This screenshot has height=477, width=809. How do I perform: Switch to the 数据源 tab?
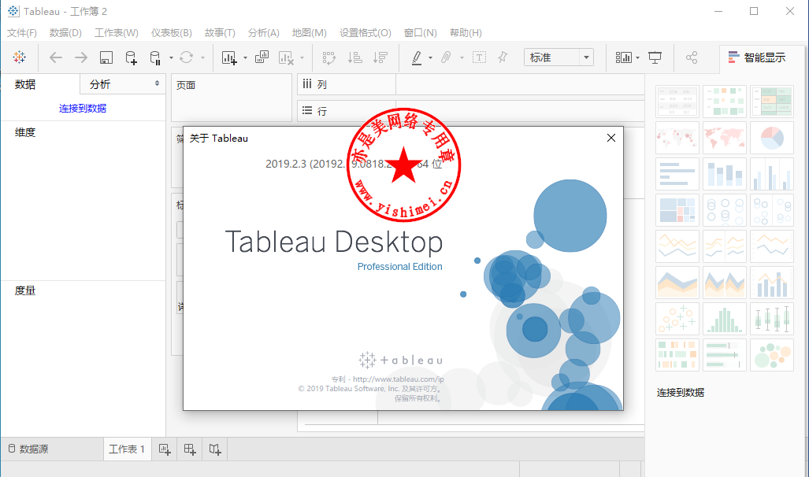point(28,449)
